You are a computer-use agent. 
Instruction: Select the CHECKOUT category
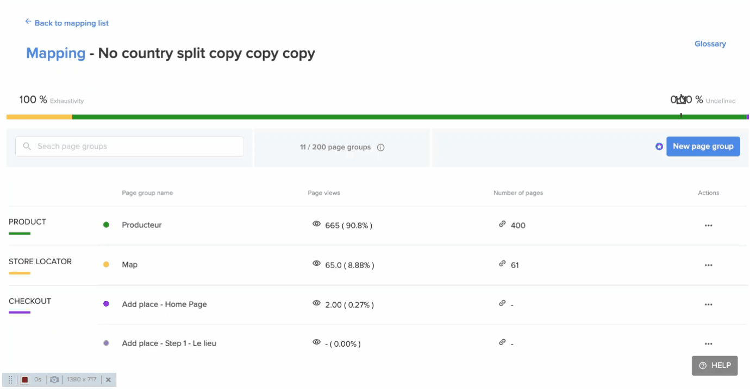30,301
